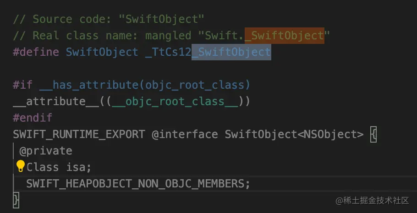Click the yellow lightbulb quick-fix icon
This screenshot has height=213, width=417.
(x=21, y=166)
